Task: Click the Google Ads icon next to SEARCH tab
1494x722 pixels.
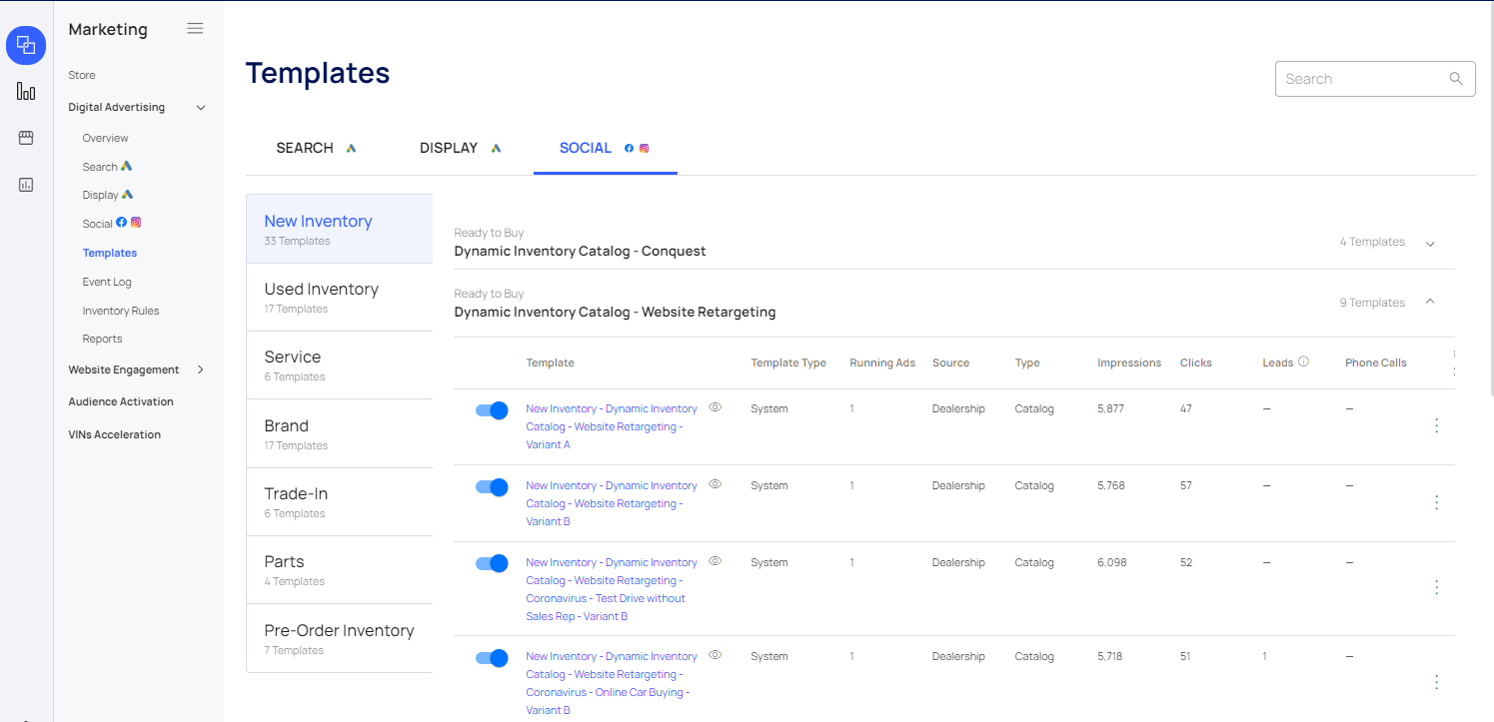Action: 351,147
